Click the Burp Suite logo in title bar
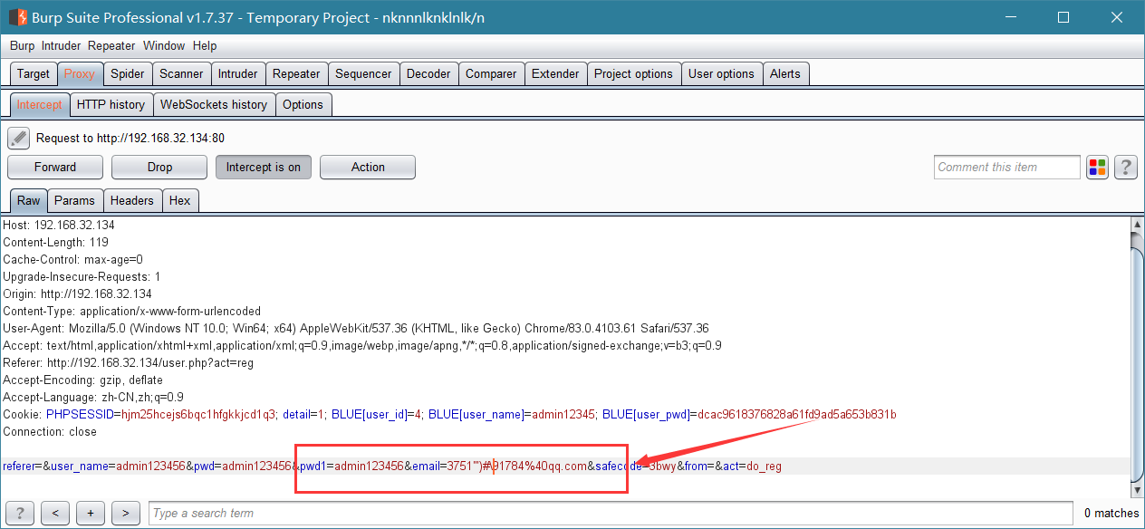The width and height of the screenshot is (1145, 529). point(17,17)
